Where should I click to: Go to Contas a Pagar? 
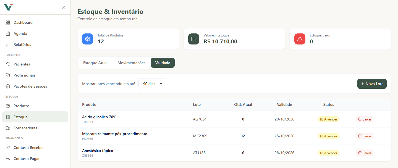(35, 159)
